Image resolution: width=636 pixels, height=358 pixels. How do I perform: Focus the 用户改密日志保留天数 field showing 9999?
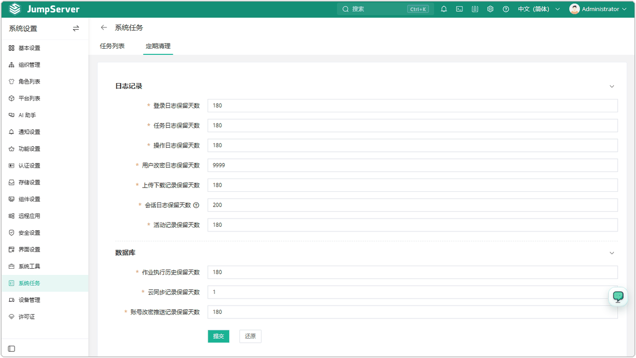pos(412,165)
